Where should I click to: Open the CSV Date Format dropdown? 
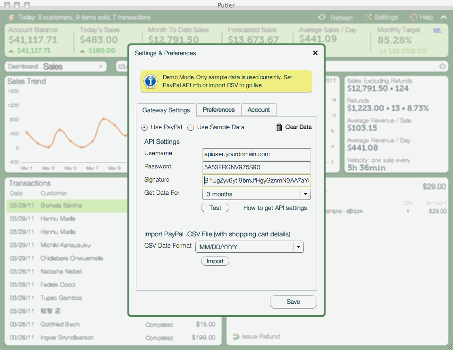[250, 247]
